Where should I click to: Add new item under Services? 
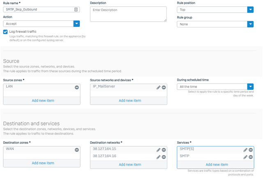(x=217, y=164)
